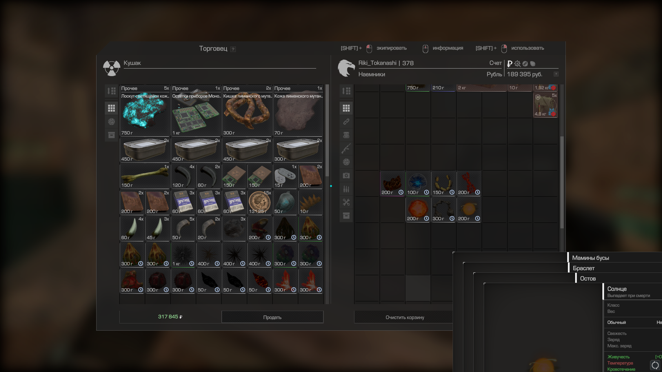Image resolution: width=662 pixels, height=372 pixels.
Task: Open help next to Торговец title
Action: (233, 49)
